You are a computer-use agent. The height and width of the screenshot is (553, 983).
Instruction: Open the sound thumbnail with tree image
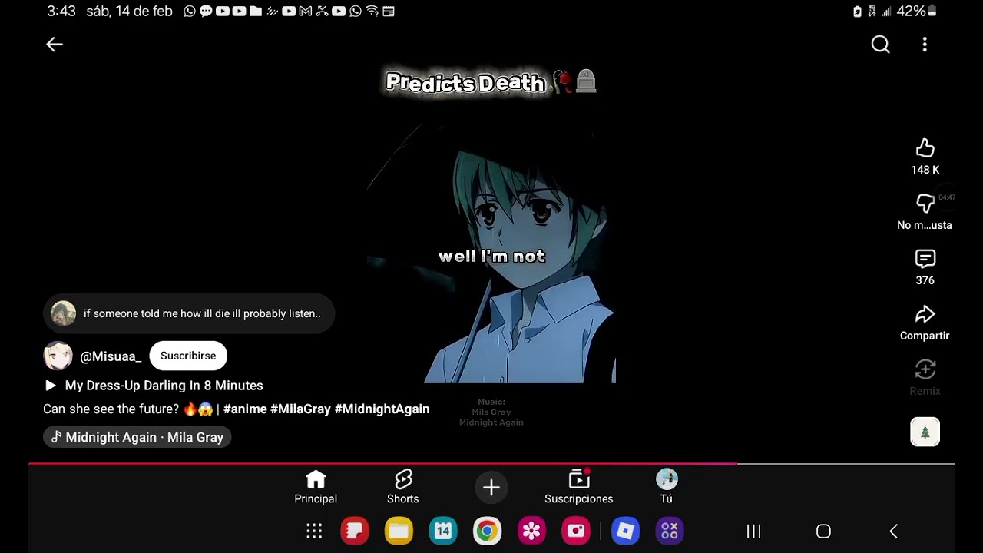(x=925, y=432)
